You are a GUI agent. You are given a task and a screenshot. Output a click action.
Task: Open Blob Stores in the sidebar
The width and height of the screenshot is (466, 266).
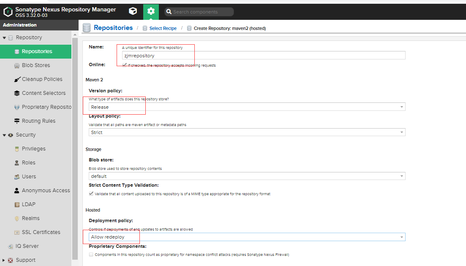point(35,65)
